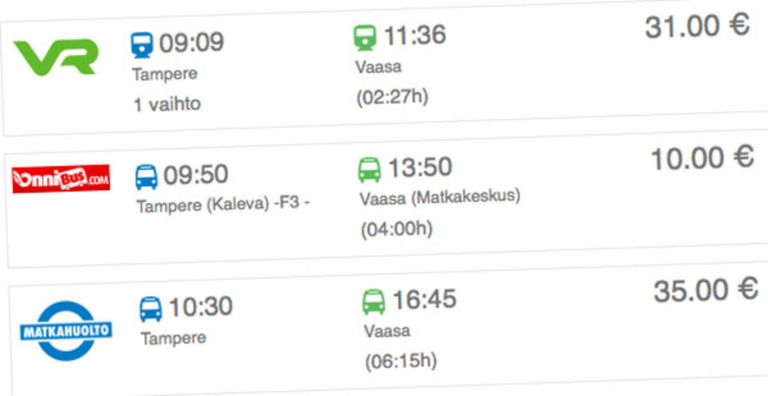Click blue bus icon beside 10:30
Screen dimensions: 768x396
pyautogui.click(x=151, y=309)
